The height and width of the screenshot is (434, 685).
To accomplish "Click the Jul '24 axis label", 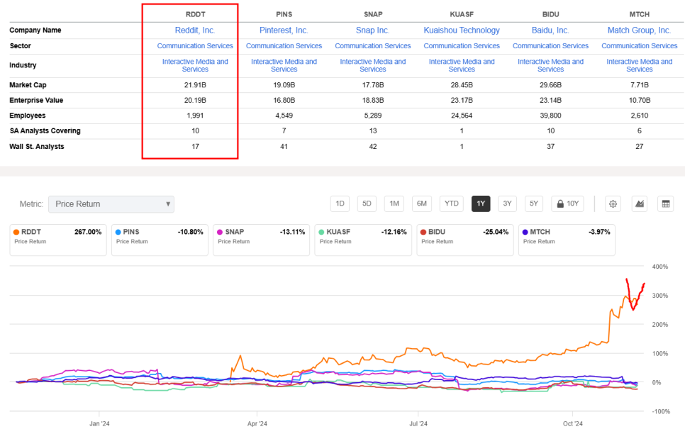I will [418, 423].
